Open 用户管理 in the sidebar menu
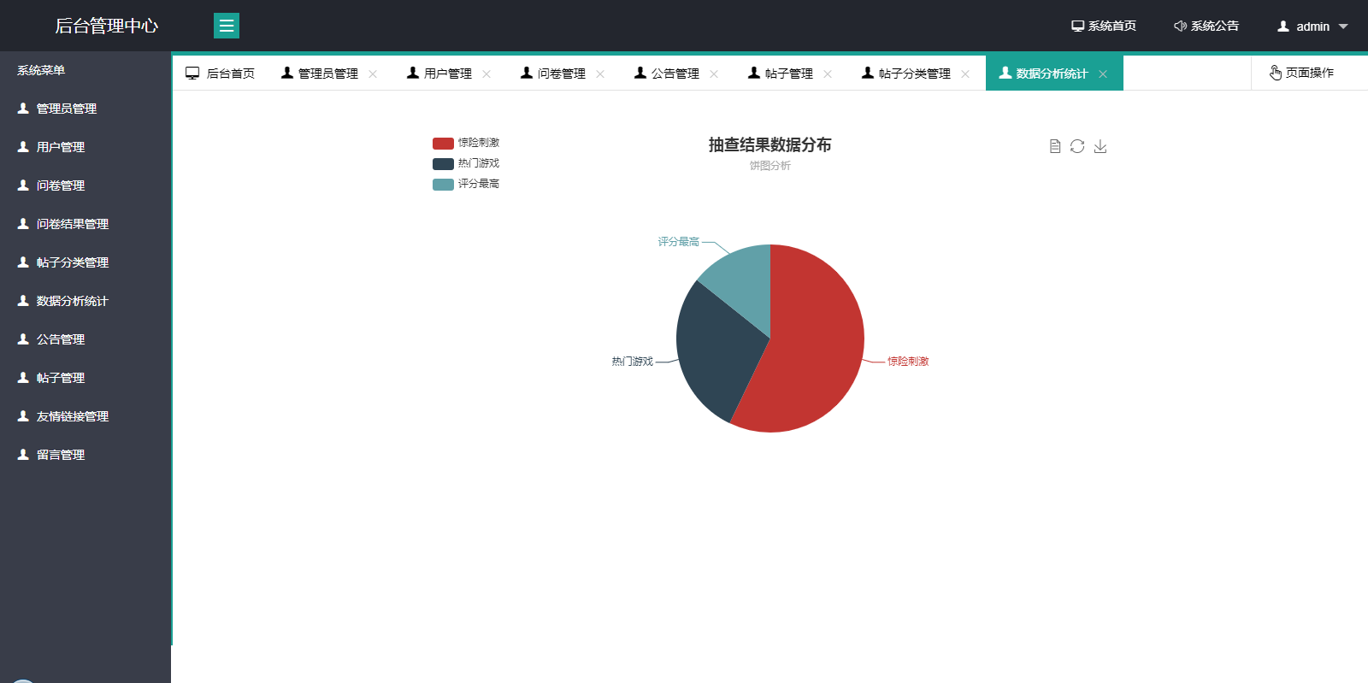The image size is (1368, 683). pyautogui.click(x=85, y=147)
